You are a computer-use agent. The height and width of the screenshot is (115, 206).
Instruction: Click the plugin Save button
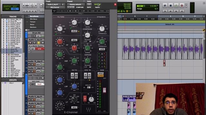pos(102,11)
